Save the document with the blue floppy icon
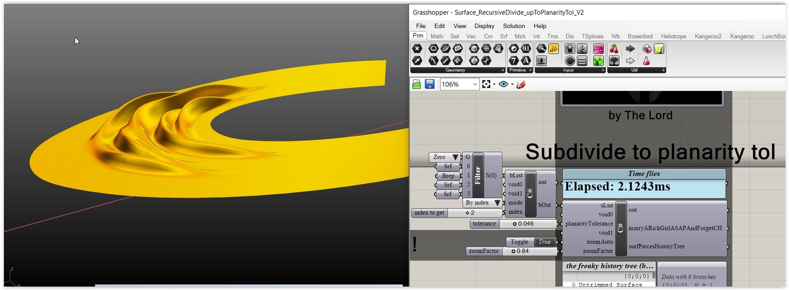 coord(430,84)
